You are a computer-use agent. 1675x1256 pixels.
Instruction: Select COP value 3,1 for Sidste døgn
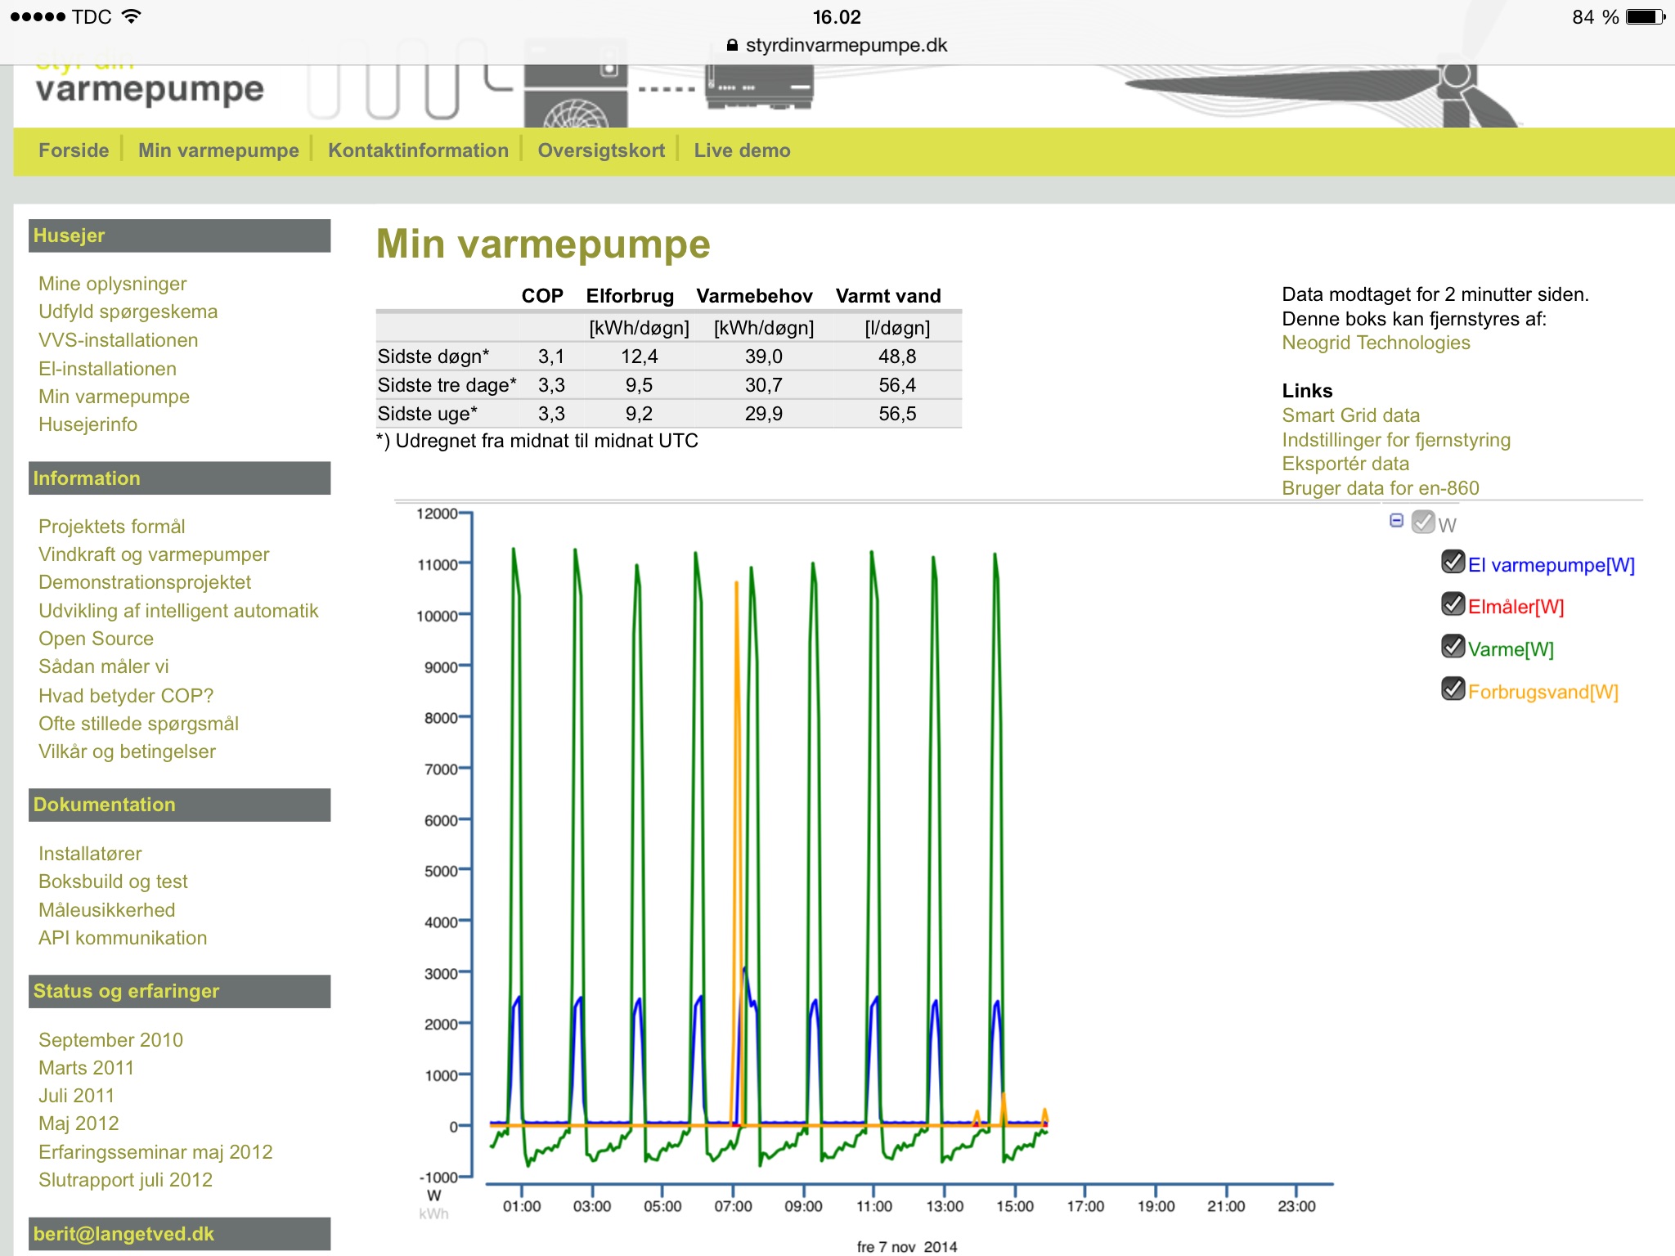point(551,357)
